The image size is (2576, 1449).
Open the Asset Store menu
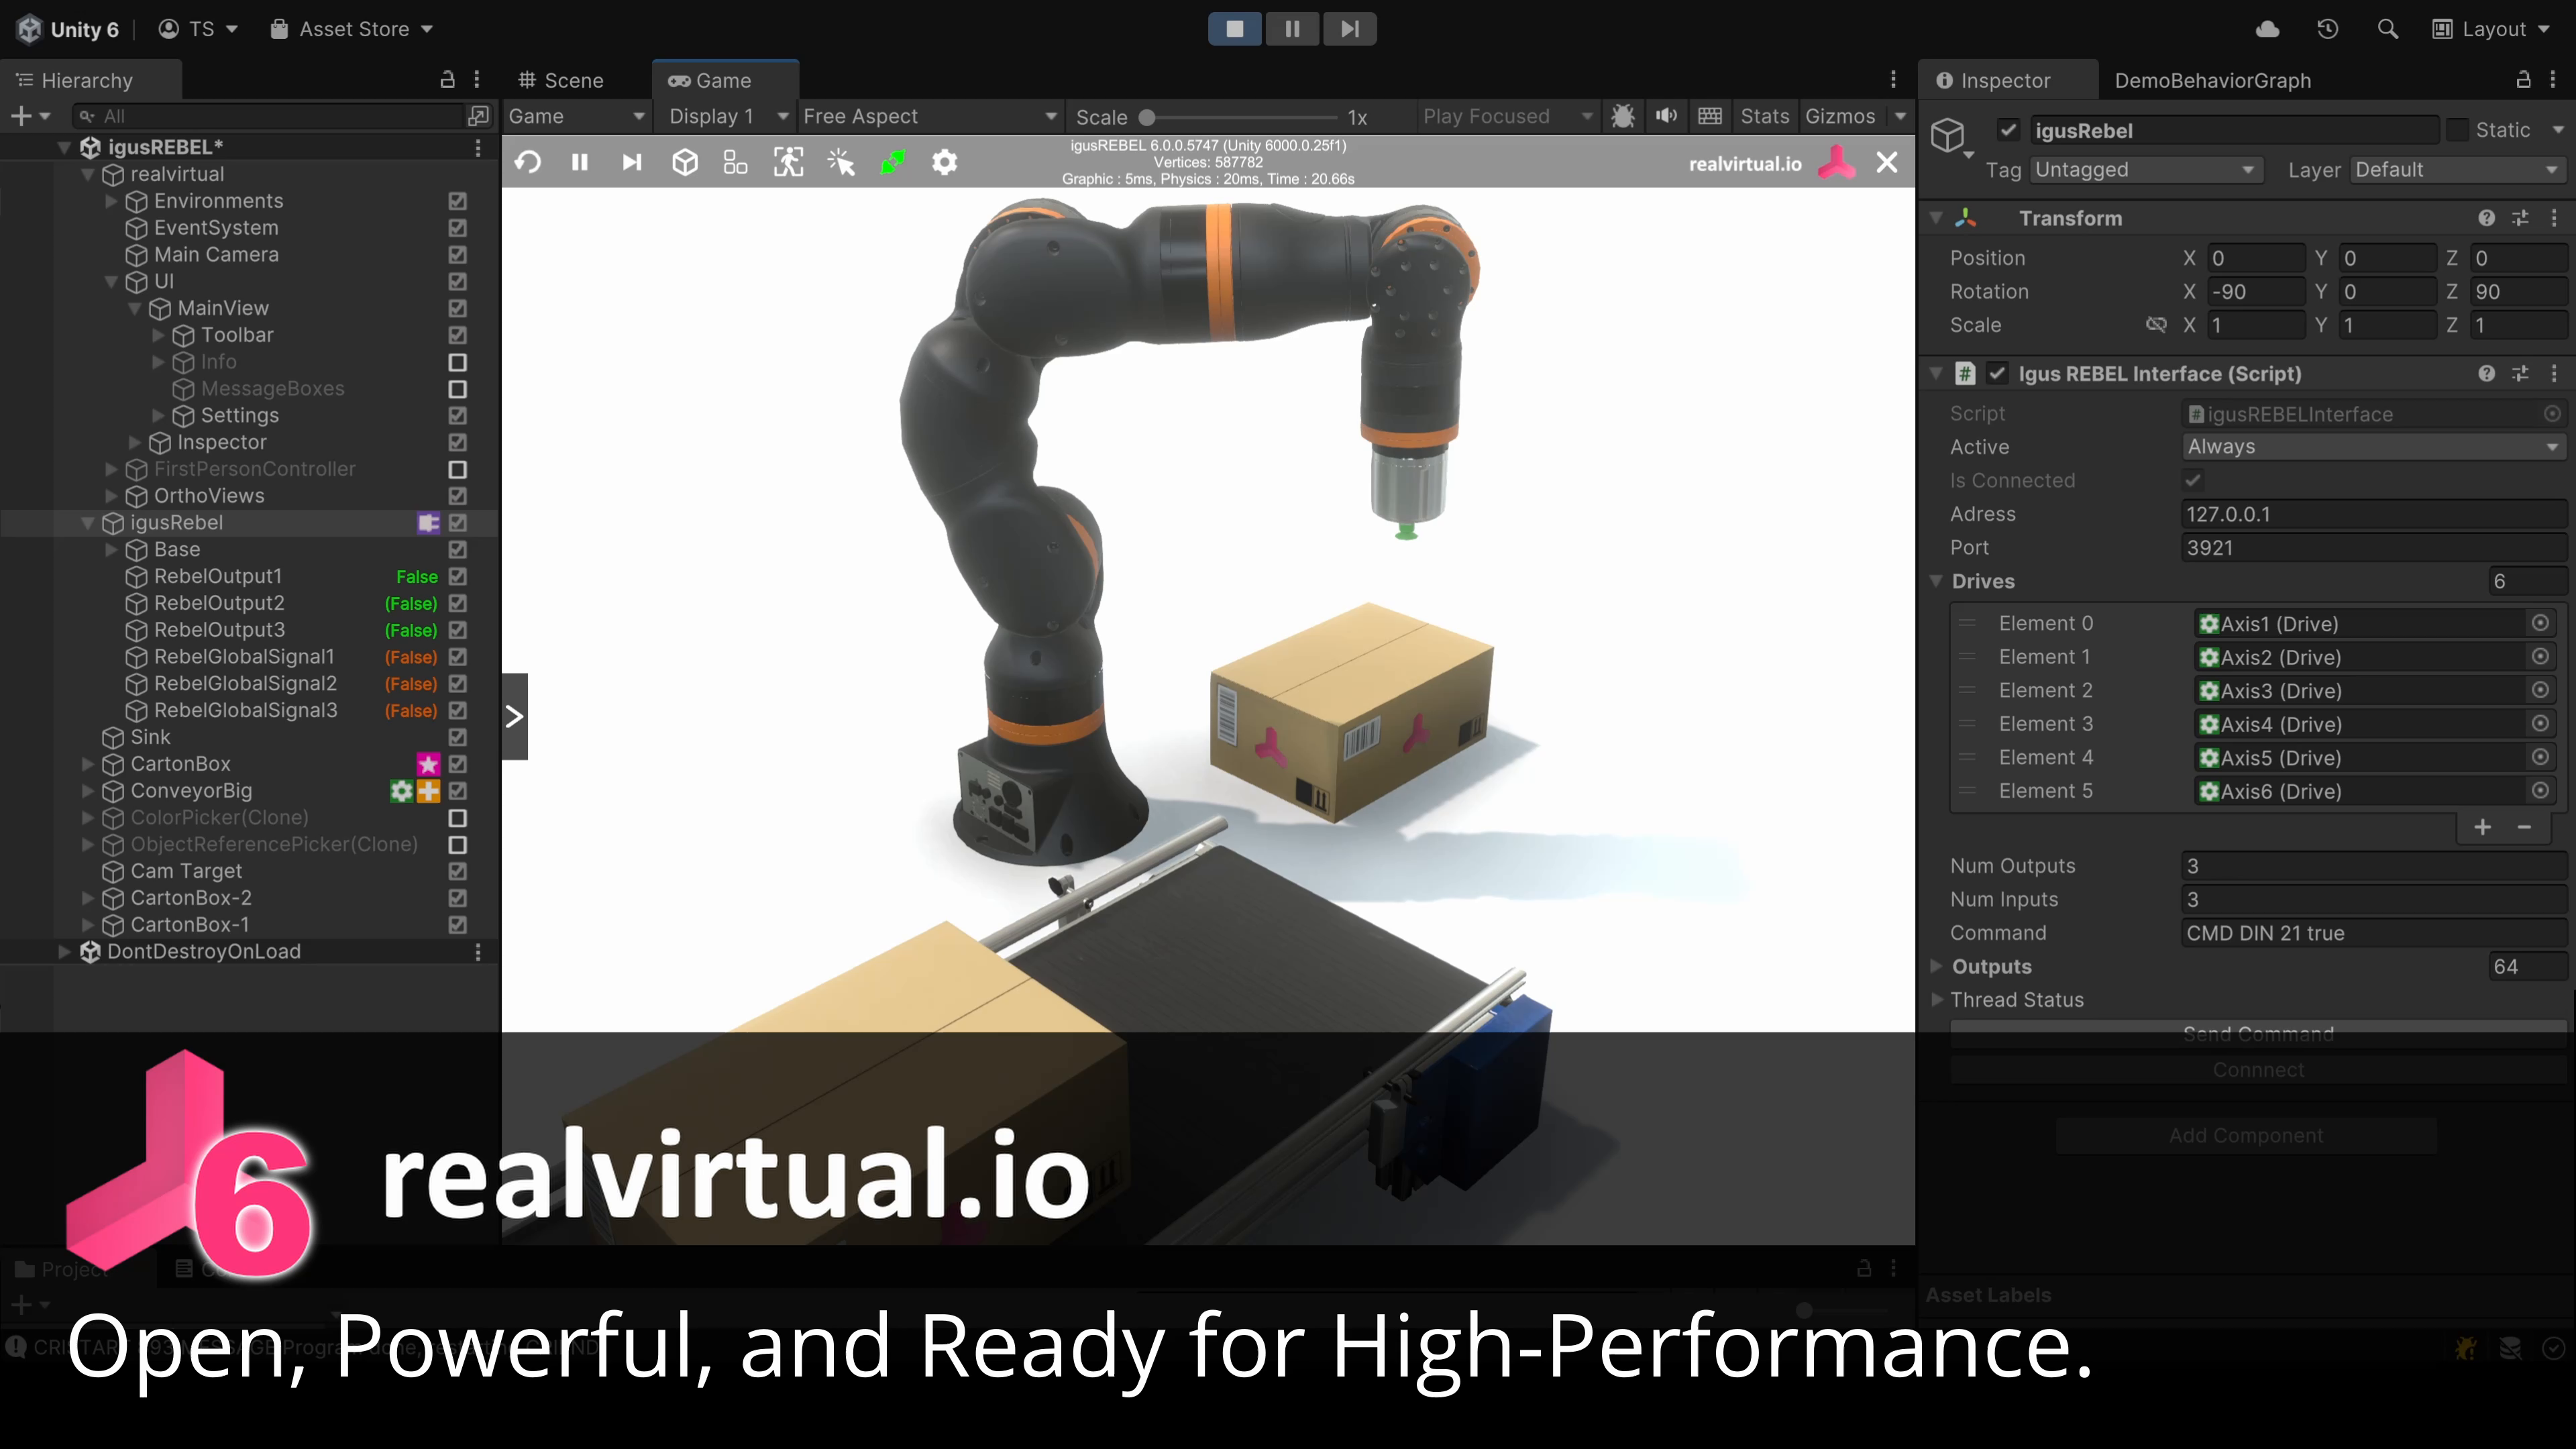click(352, 29)
